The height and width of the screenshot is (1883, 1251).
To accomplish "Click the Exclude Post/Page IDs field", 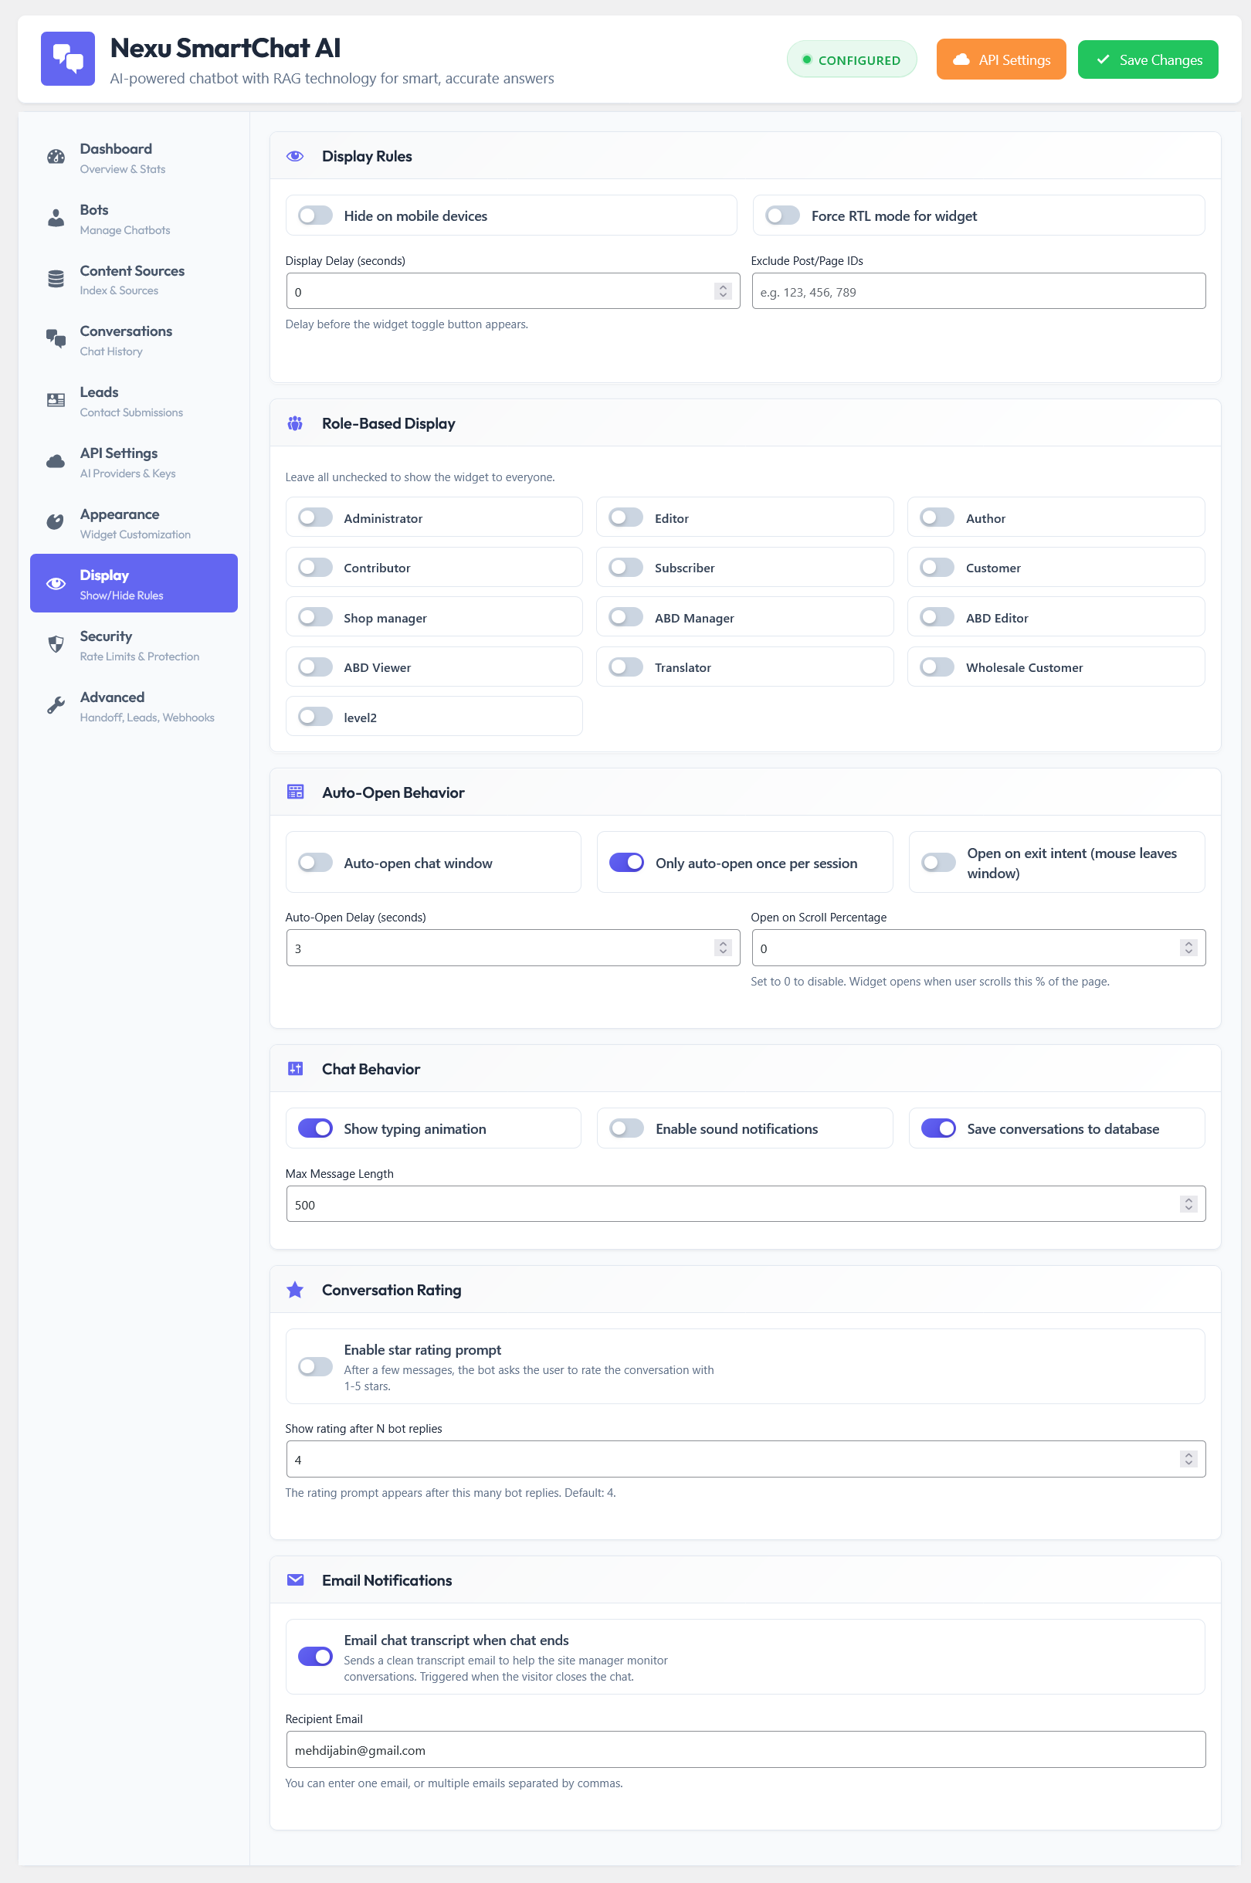I will pos(979,291).
